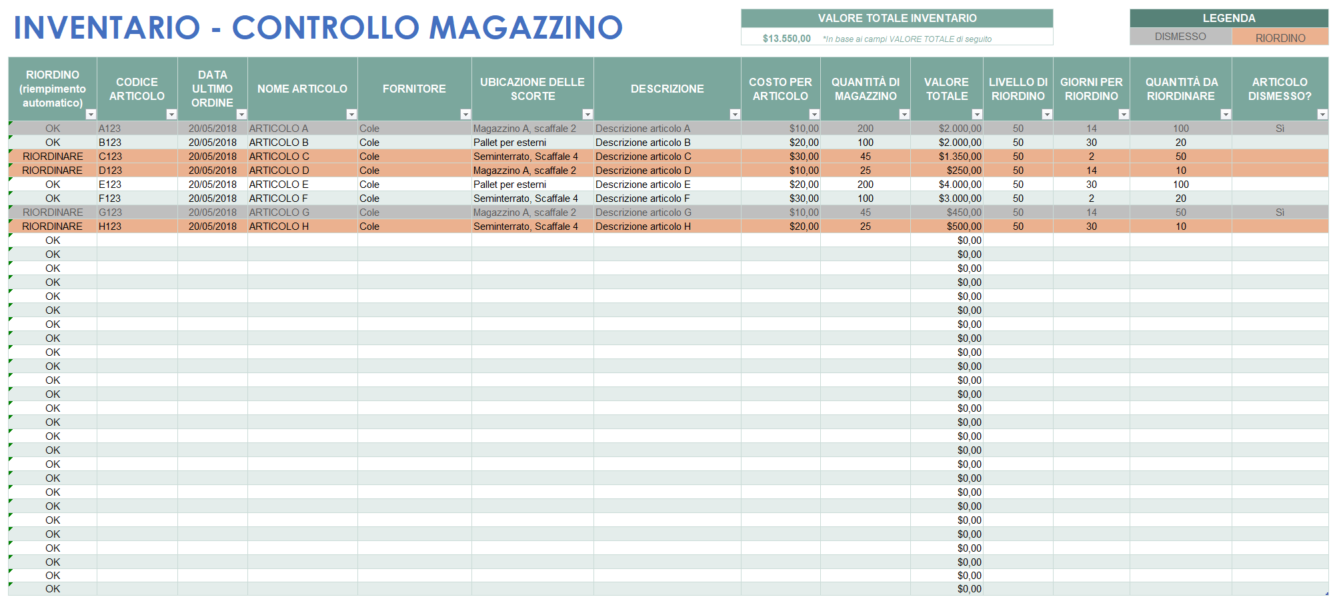This screenshot has width=1337, height=603.
Task: Select cell with code G123
Action: (137, 212)
